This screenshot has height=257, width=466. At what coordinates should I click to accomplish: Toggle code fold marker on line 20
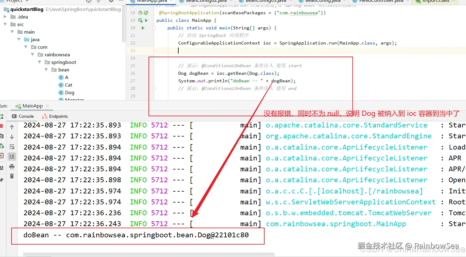pos(154,28)
